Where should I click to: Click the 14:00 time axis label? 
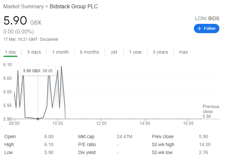(x=145, y=124)
